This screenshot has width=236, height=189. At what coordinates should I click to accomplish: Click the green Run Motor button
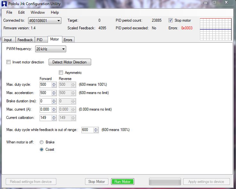(x=122, y=182)
